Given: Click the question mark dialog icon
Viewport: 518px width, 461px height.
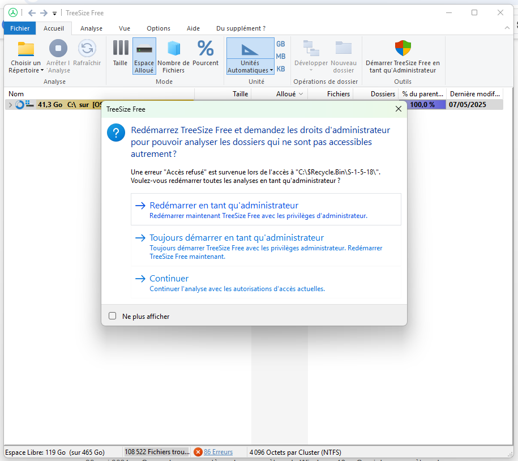Looking at the screenshot, I should pyautogui.click(x=116, y=133).
